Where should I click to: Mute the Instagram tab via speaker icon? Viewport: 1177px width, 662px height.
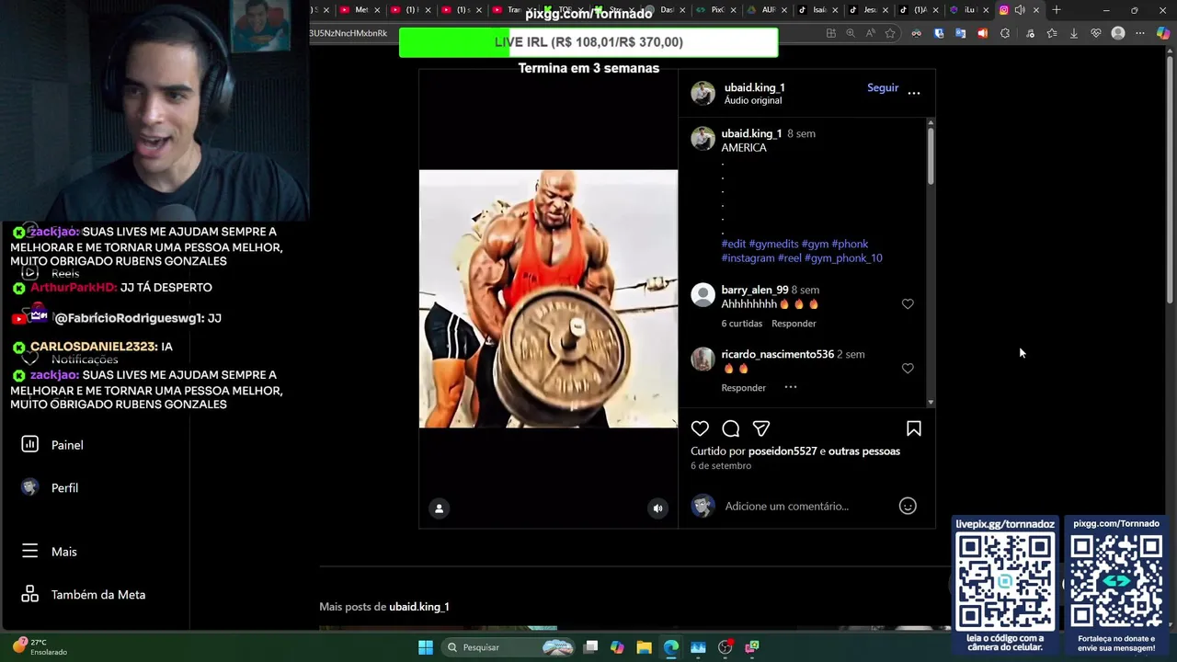coord(1020,10)
